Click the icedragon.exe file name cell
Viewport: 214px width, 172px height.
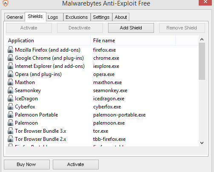pos(109,99)
